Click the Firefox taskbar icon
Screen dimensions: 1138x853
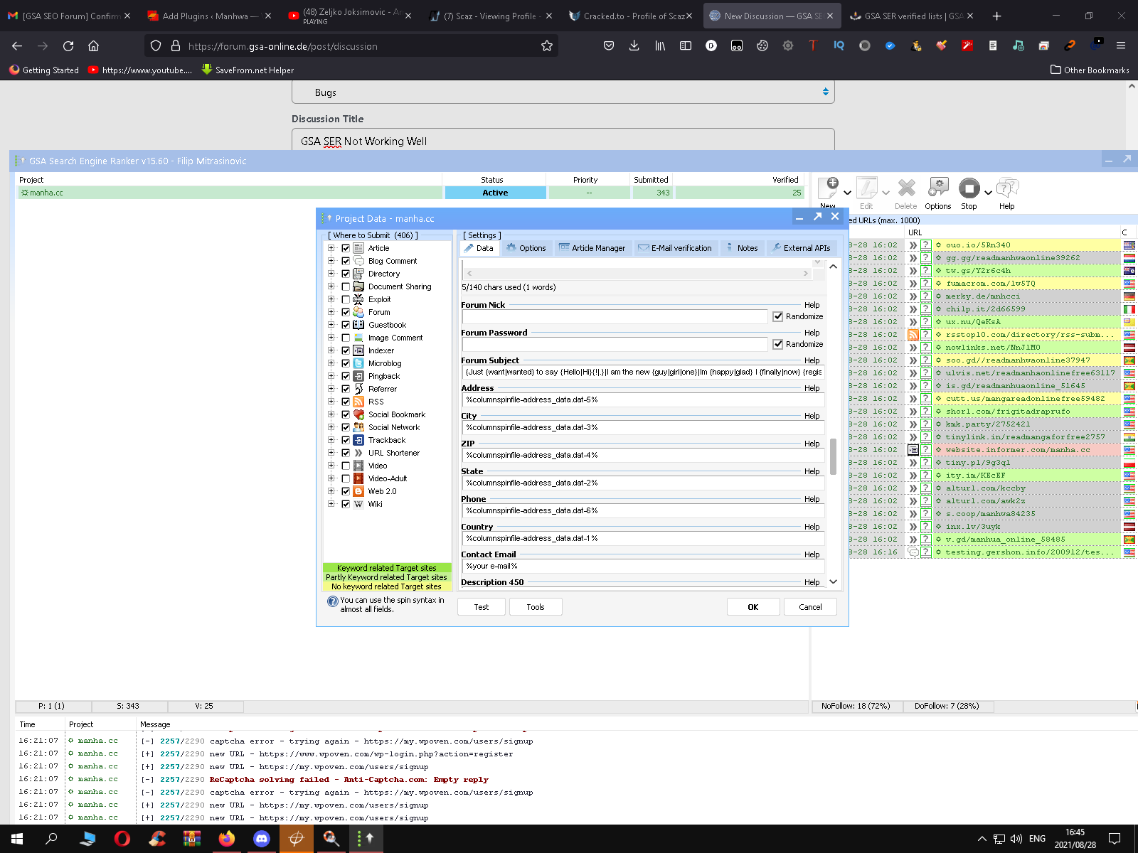coord(226,839)
